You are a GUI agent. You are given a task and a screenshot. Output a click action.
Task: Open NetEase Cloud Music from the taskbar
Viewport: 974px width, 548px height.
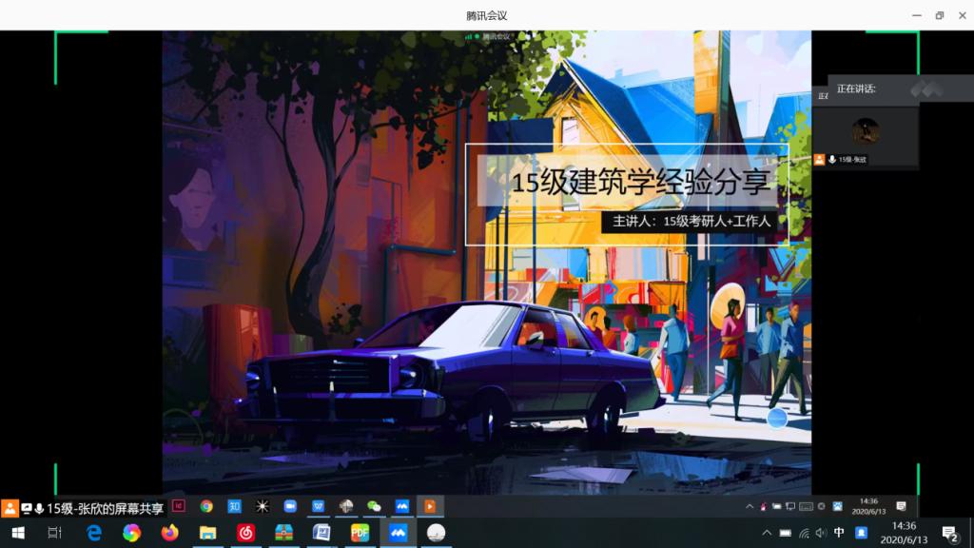[x=245, y=533]
